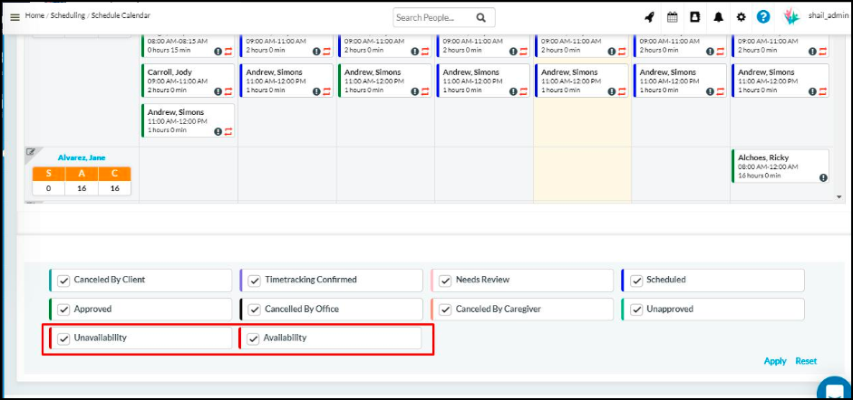Click Apply to apply status filters
Viewport: 853px width, 400px height.
(775, 361)
